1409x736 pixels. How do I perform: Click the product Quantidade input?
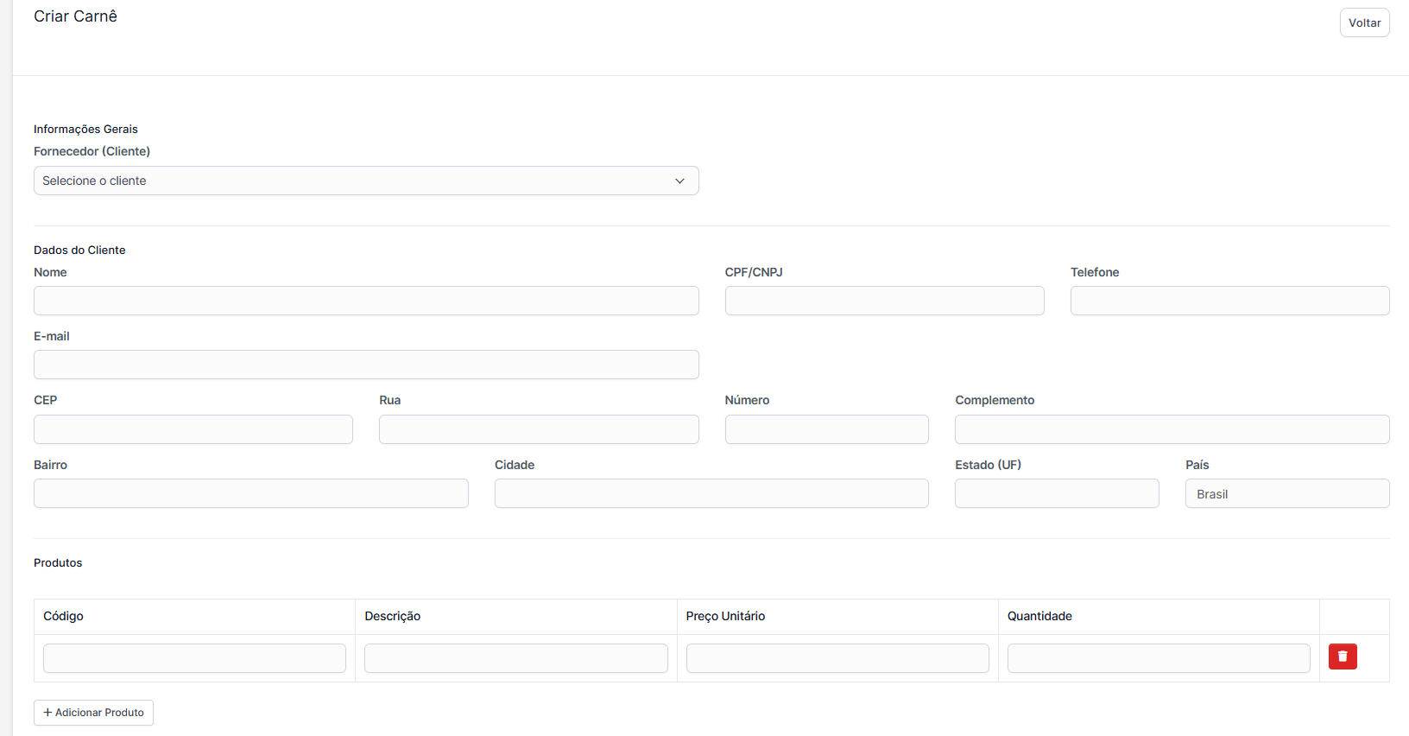(1159, 658)
